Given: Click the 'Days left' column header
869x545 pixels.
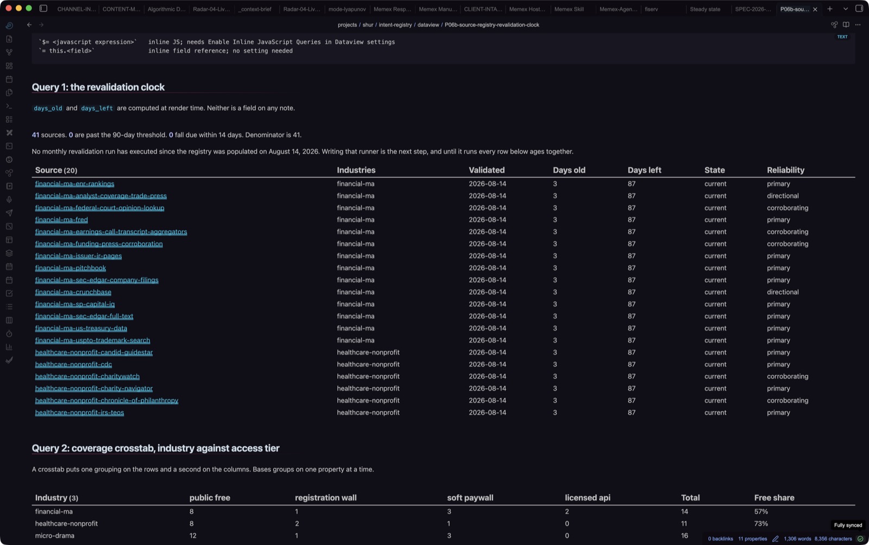Looking at the screenshot, I should point(644,170).
